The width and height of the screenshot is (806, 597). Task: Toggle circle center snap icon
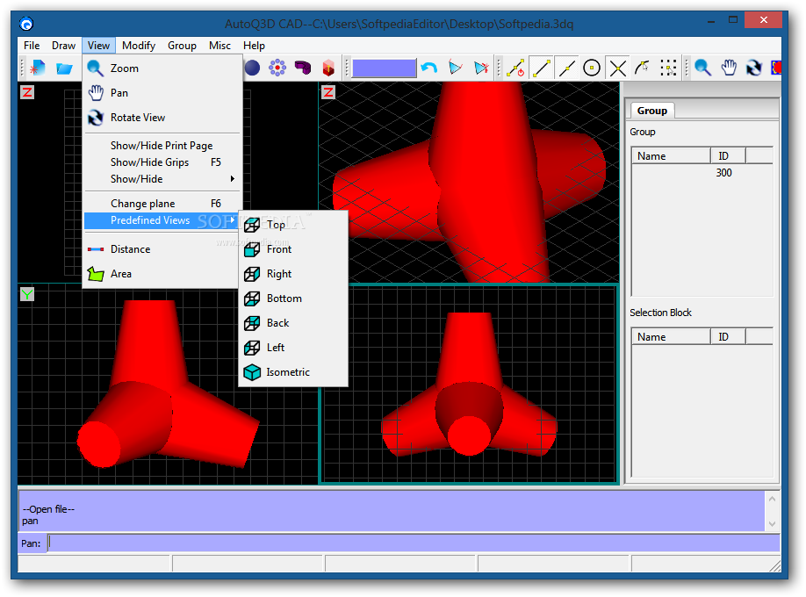(592, 68)
